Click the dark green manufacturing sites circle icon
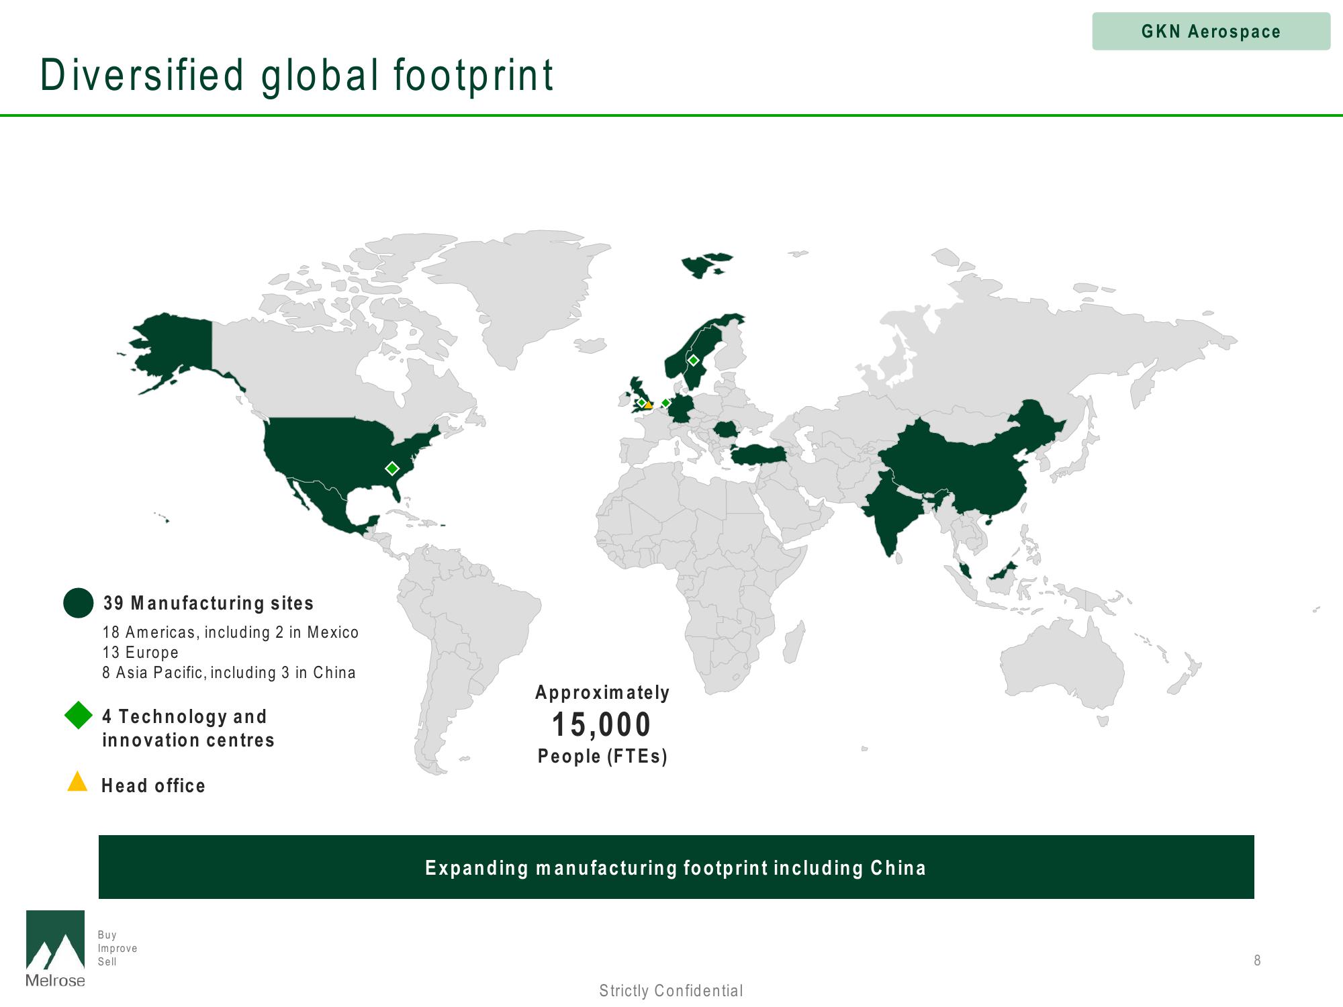This screenshot has width=1343, height=1007. point(79,603)
